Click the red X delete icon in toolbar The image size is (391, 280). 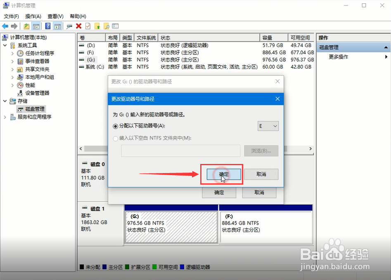[x=78, y=26]
